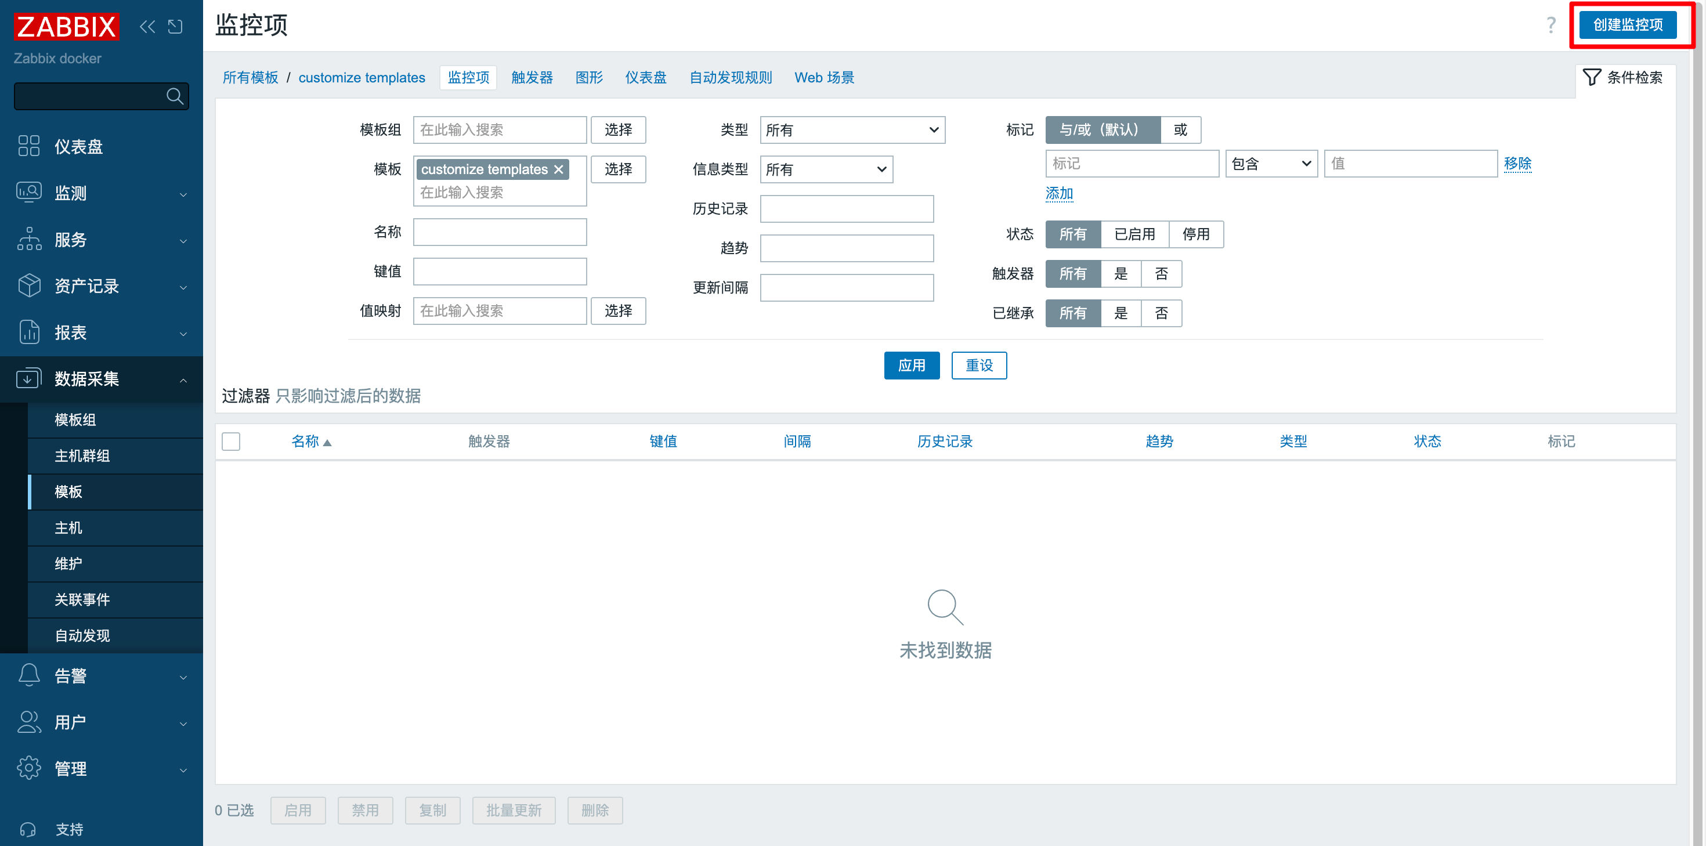
Task: Switch to the 自动发现规则 tab
Action: 731,78
